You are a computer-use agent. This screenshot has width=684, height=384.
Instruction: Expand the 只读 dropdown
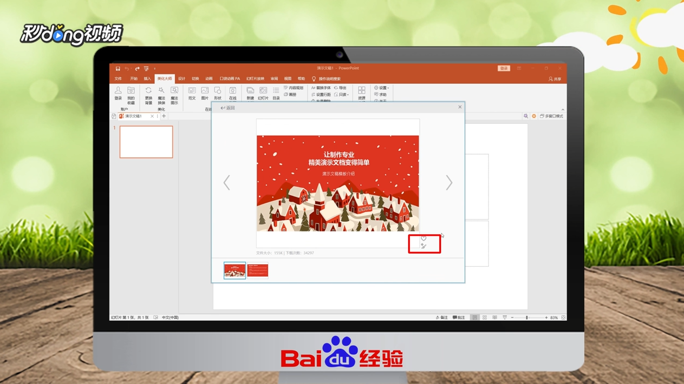pyautogui.click(x=342, y=95)
